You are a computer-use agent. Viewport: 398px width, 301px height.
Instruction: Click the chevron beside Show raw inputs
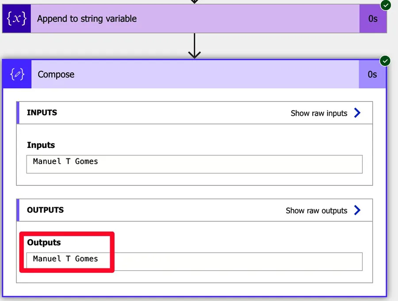pyautogui.click(x=357, y=113)
